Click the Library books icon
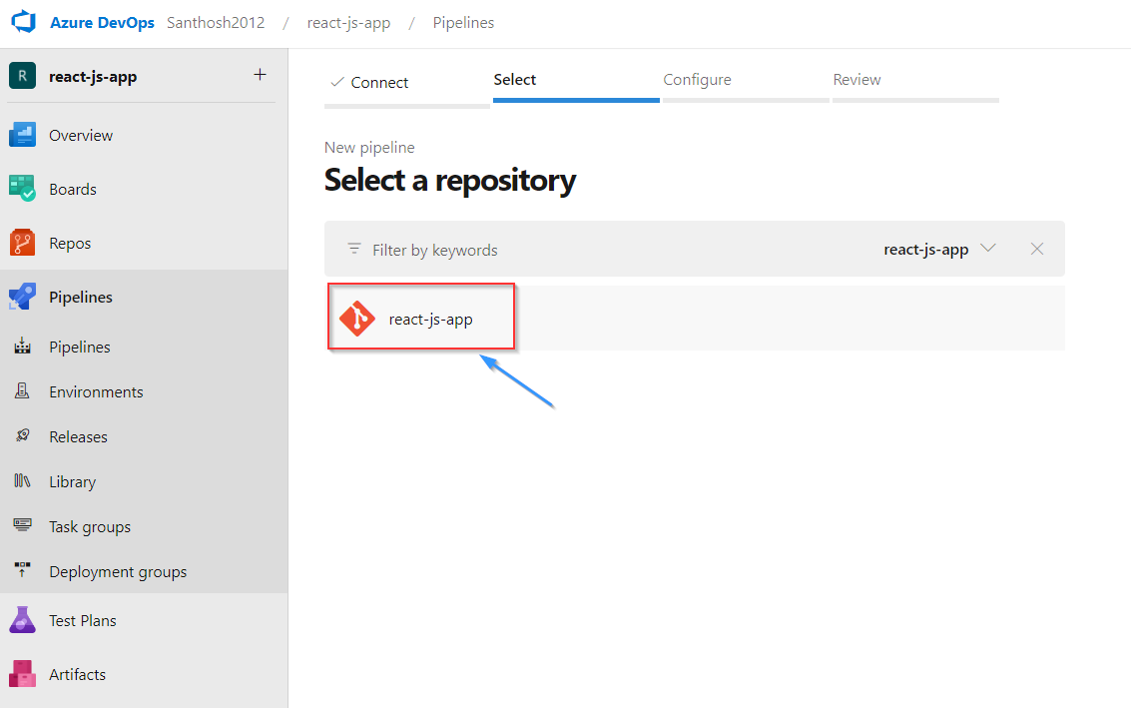The height and width of the screenshot is (708, 1131). pos(22,480)
